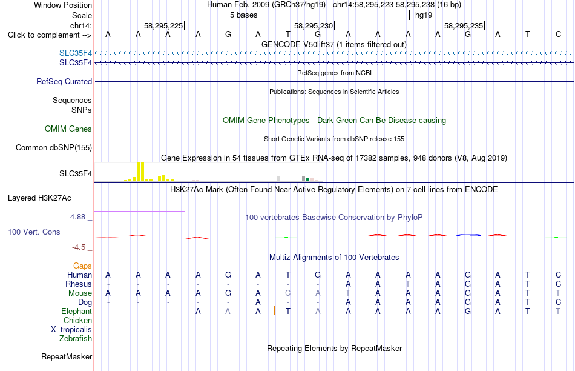
Task: Click 'Click to complement -->' to complement bases
Action: coord(50,35)
